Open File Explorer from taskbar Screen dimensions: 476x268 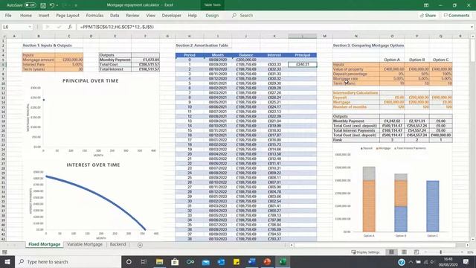click(159, 261)
